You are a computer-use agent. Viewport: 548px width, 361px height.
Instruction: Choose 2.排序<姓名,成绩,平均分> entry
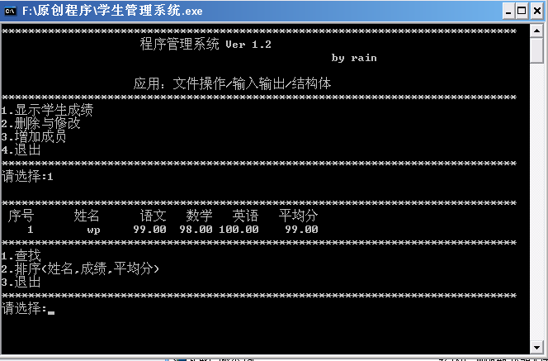click(80, 268)
